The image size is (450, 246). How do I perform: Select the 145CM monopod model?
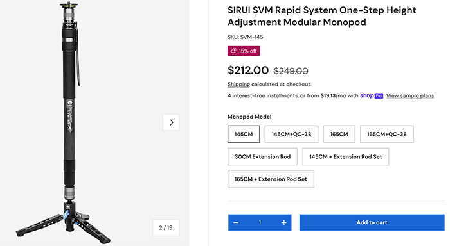pyautogui.click(x=244, y=134)
